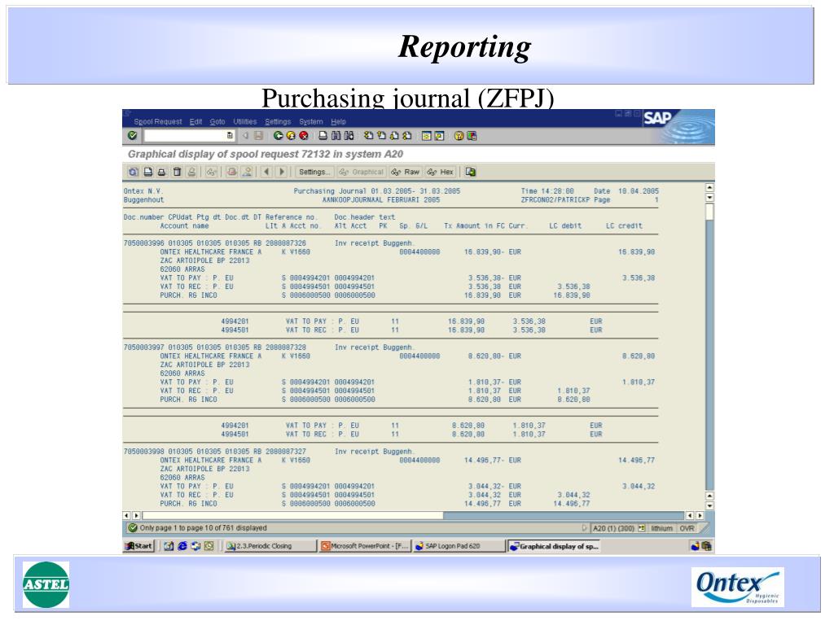Click the standard toolbar Print icon

(323, 136)
